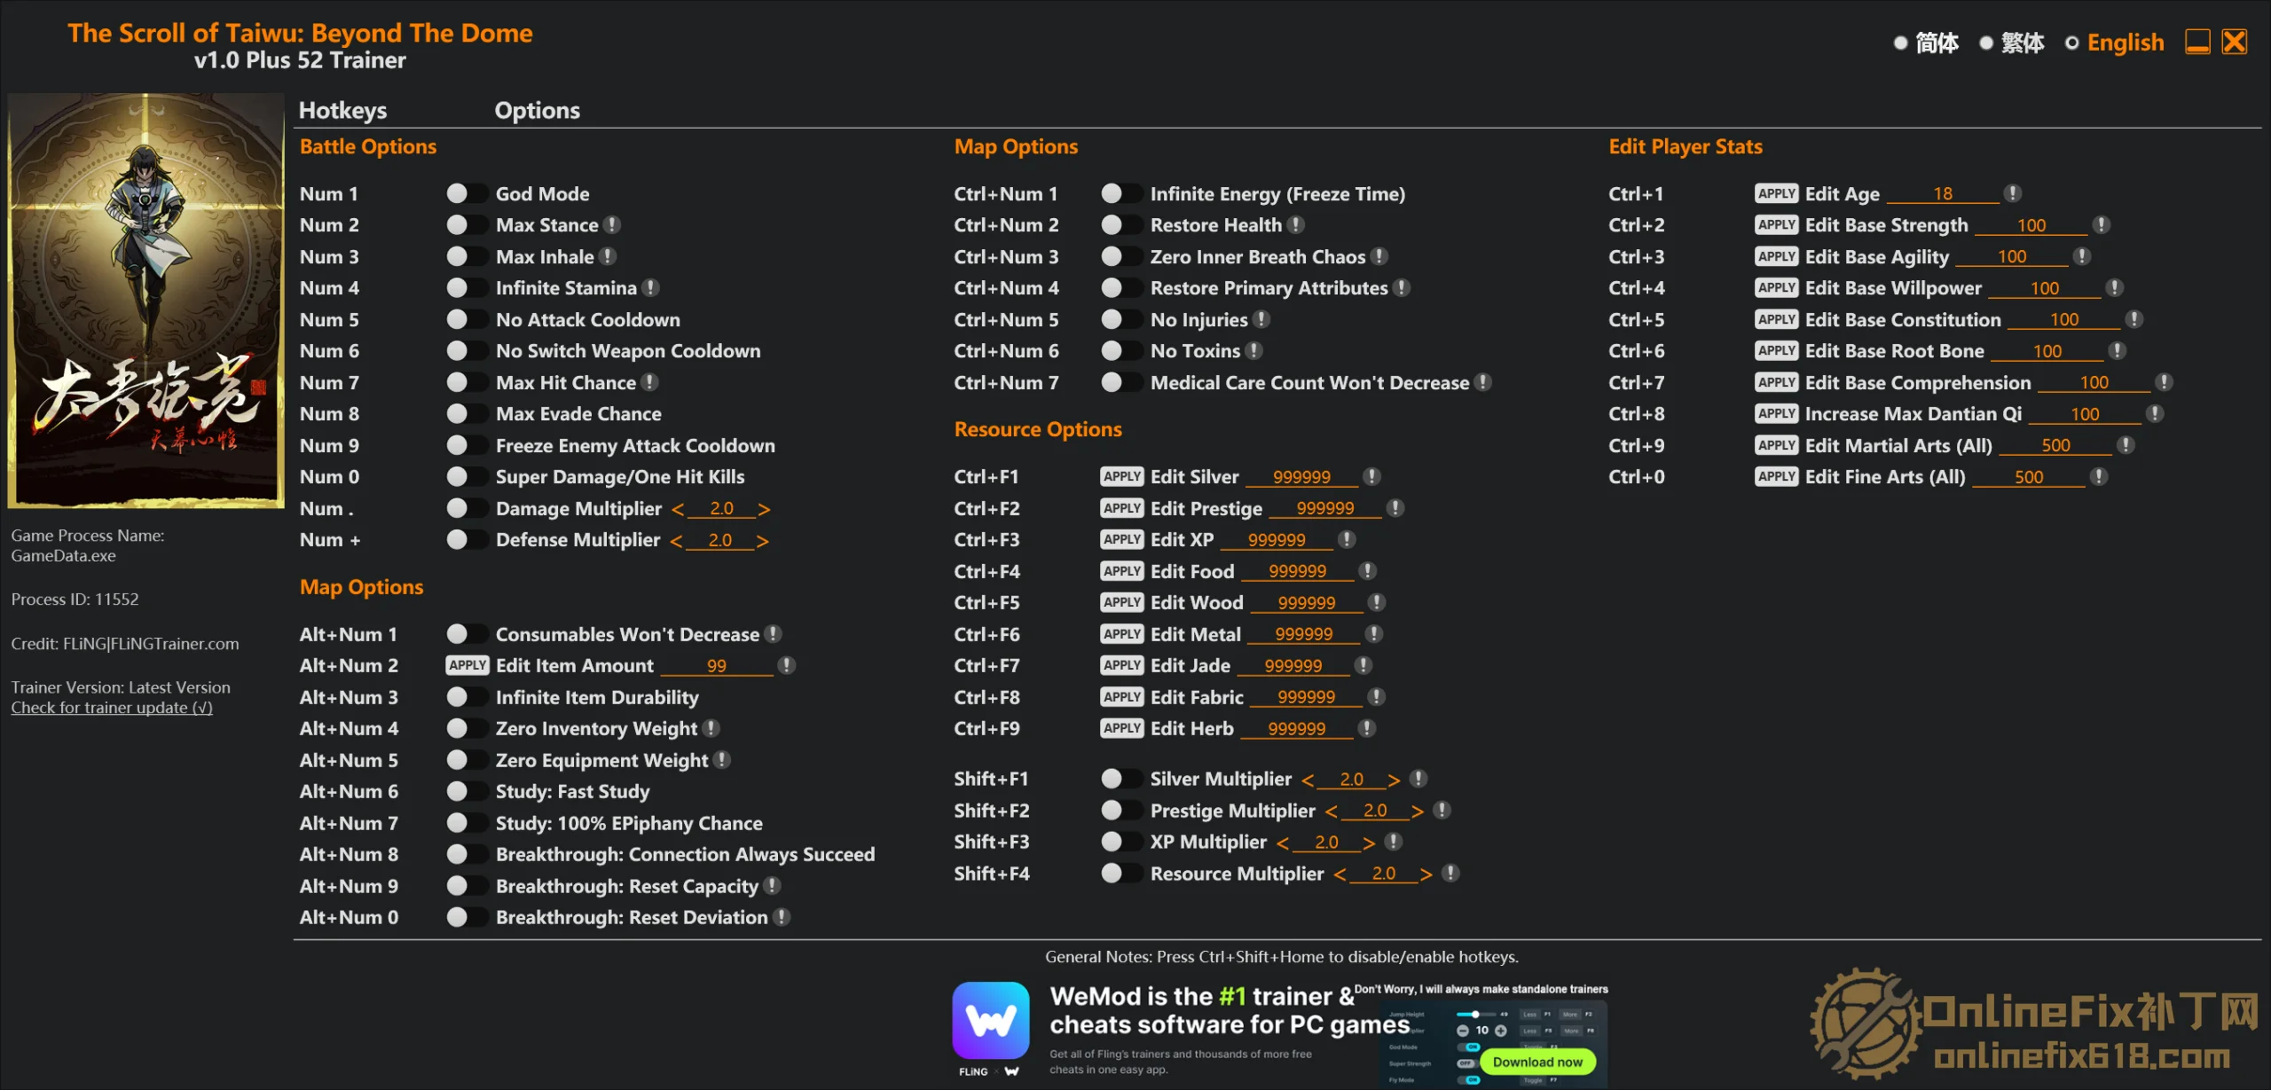This screenshot has width=2271, height=1090.
Task: Click the WeMod app logo
Action: coord(991,1020)
